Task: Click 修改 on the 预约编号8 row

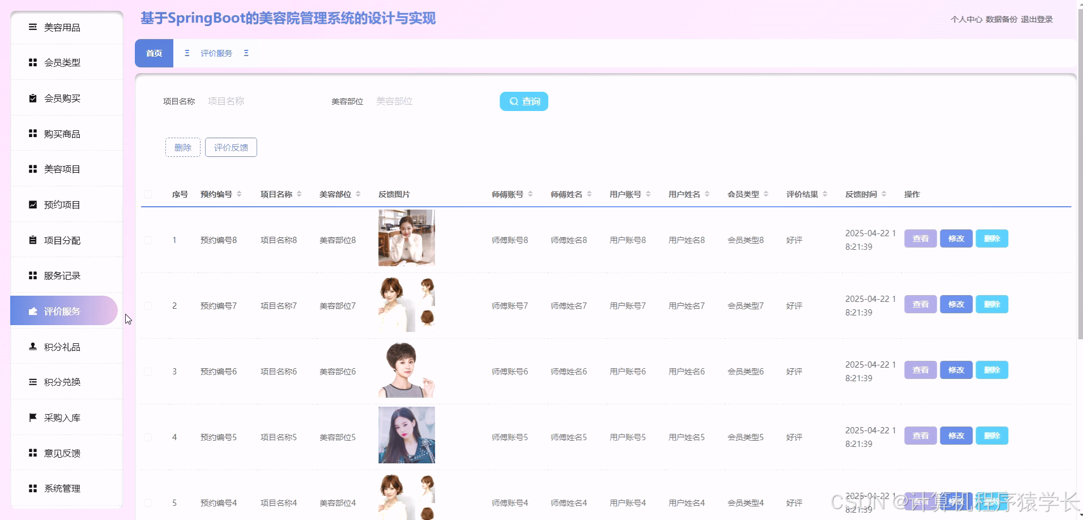Action: pyautogui.click(x=956, y=238)
